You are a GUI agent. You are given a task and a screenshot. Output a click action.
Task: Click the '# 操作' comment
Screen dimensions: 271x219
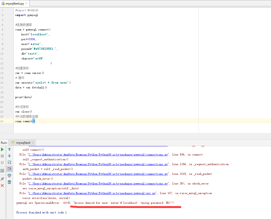click(20, 78)
